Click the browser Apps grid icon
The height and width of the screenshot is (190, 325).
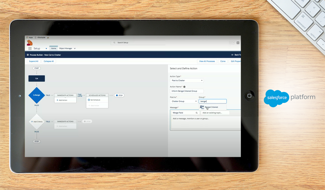pos(27,37)
